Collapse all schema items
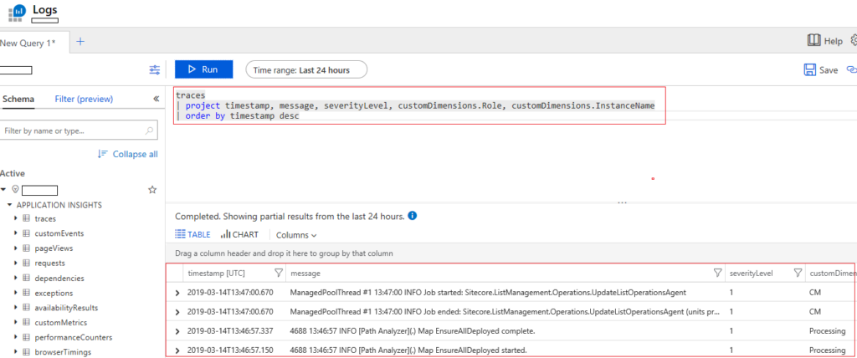The height and width of the screenshot is (358, 857). 128,154
